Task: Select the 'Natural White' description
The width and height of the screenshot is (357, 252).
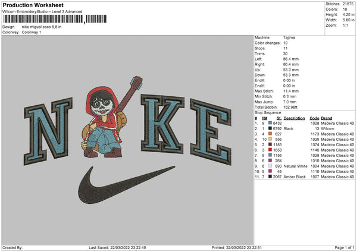Action: point(295,166)
